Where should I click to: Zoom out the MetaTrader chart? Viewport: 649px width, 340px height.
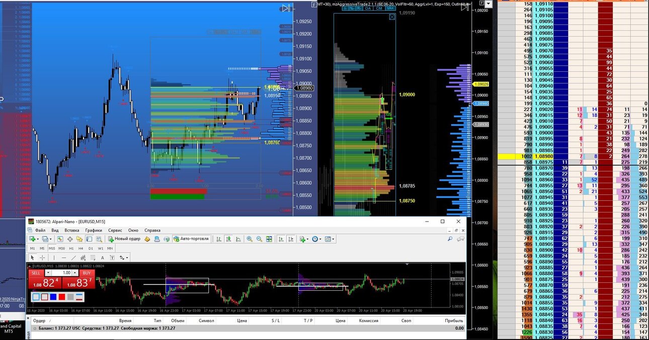pos(259,239)
